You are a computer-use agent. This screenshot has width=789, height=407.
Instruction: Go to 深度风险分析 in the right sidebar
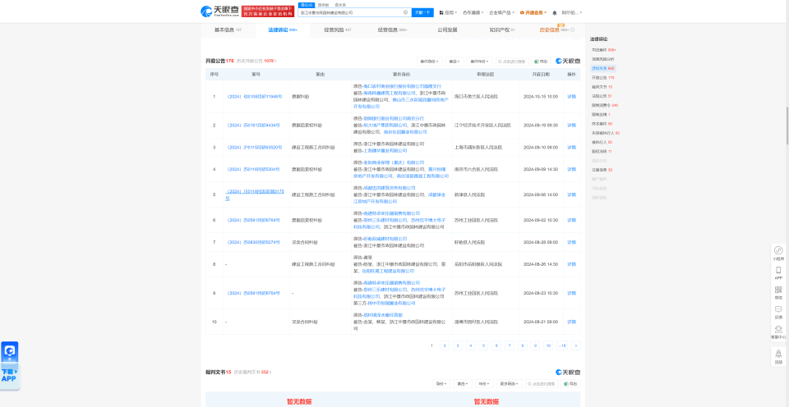coord(602,59)
